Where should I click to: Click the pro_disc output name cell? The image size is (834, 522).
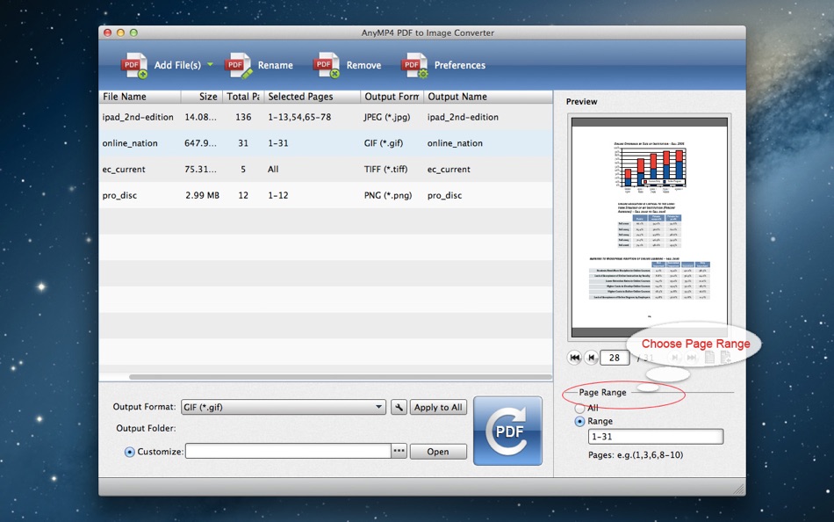(x=445, y=195)
